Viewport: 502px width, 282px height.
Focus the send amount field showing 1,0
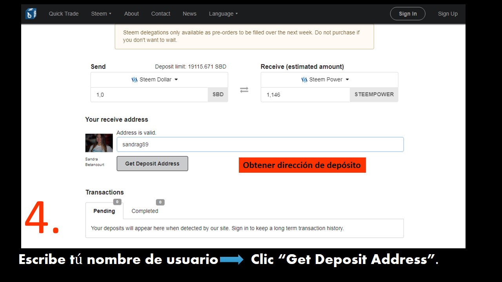[x=149, y=94]
